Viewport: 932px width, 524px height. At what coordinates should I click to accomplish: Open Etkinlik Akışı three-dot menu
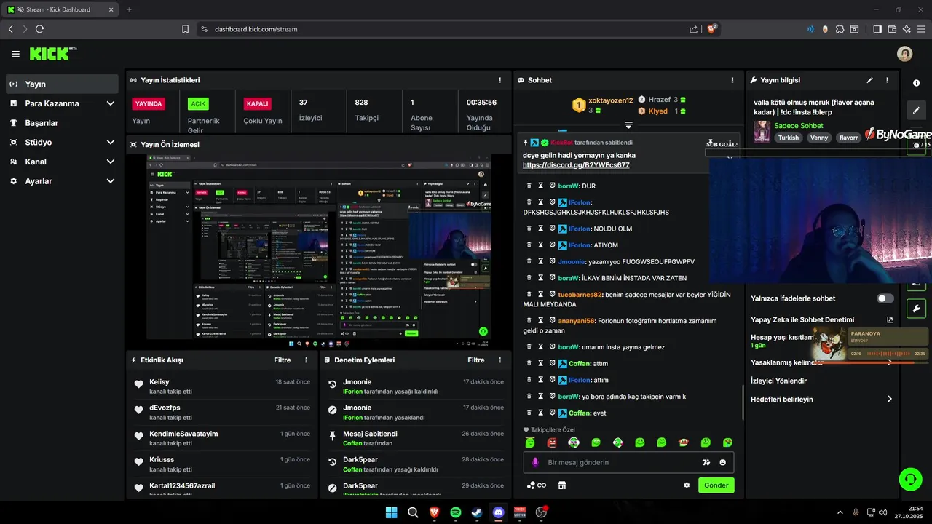coord(306,360)
